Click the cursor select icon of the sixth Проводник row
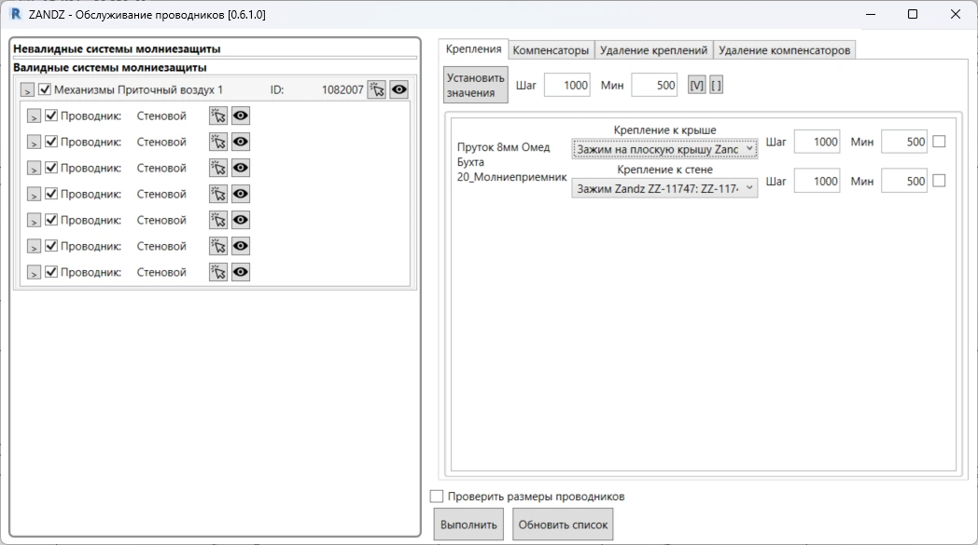The image size is (978, 545). tap(218, 246)
